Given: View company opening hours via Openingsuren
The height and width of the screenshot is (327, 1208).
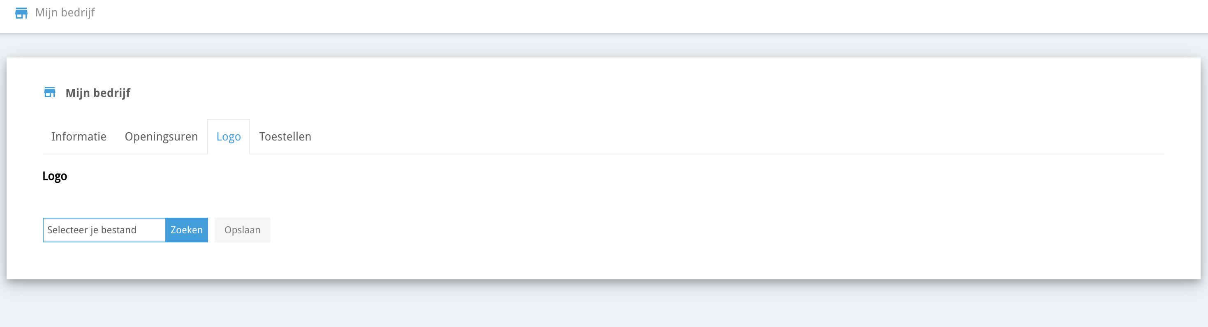Looking at the screenshot, I should 161,137.
